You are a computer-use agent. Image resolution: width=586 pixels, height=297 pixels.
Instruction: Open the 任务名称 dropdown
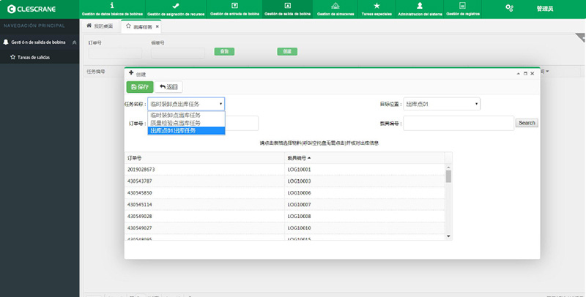point(186,104)
